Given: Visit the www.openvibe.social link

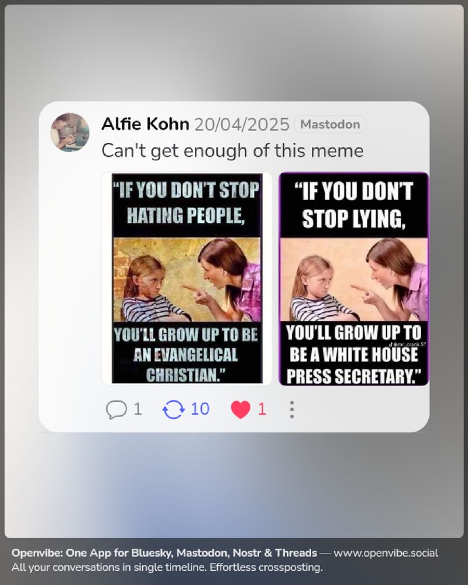Looking at the screenshot, I should coord(386,553).
